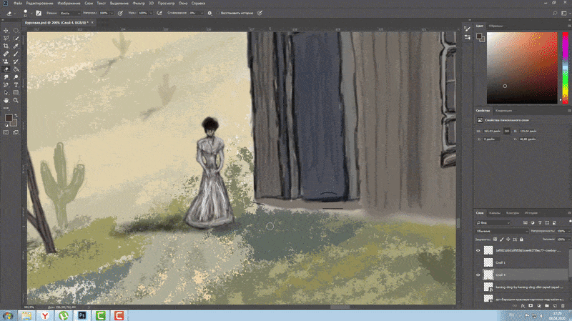
Task: Select the Paint Bucket tool
Action: [16, 69]
